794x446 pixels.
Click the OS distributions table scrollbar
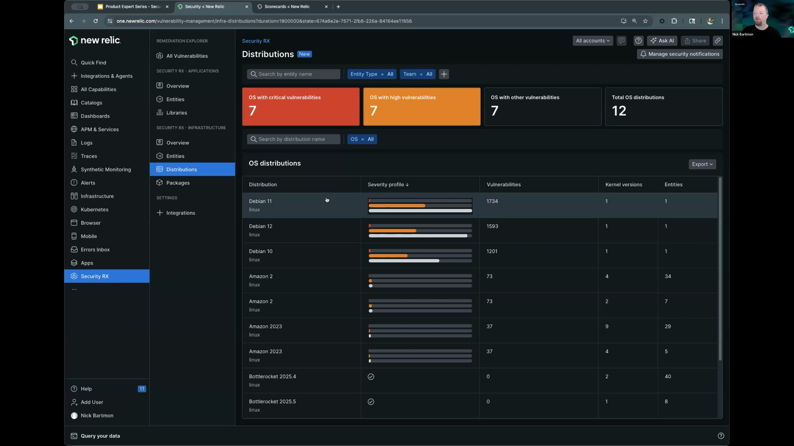click(720, 269)
